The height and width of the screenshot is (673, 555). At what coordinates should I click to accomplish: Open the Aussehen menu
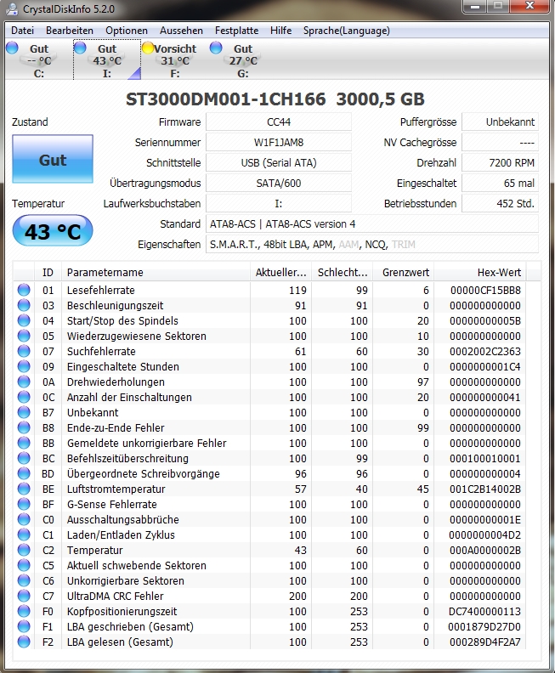181,31
